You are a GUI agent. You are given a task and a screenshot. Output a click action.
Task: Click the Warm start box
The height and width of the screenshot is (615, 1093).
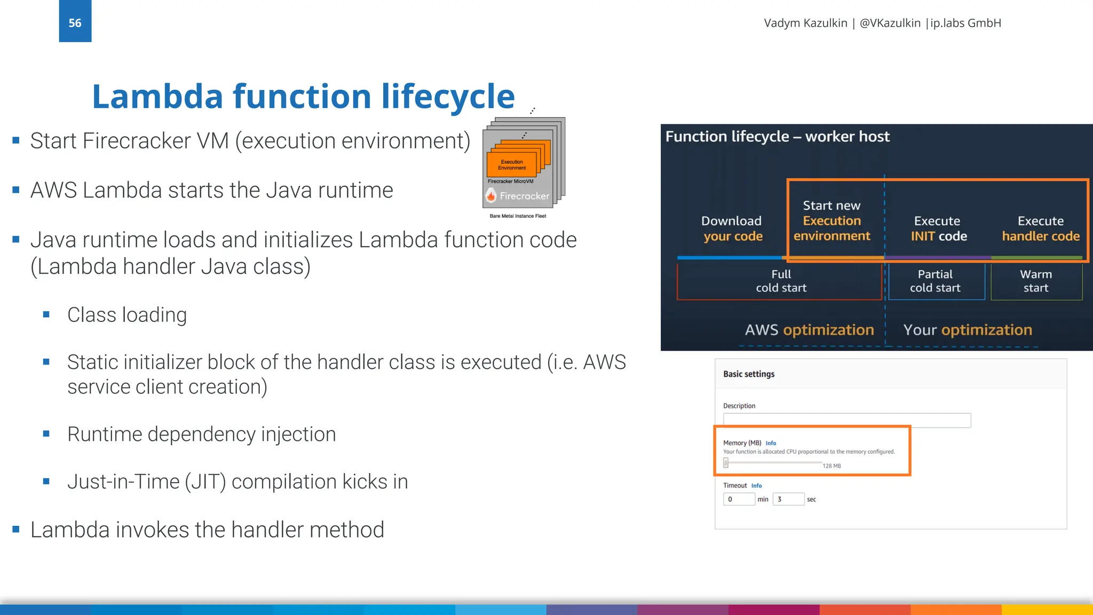(1035, 281)
